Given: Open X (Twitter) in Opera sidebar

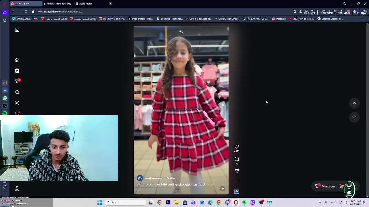Looking at the screenshot, I should (x=5, y=106).
